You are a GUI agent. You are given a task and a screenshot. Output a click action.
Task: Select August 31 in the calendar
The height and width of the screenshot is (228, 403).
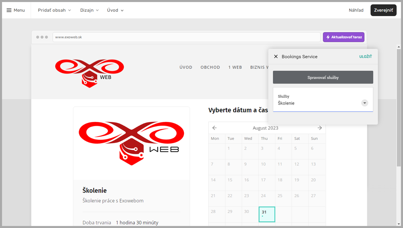click(x=266, y=214)
